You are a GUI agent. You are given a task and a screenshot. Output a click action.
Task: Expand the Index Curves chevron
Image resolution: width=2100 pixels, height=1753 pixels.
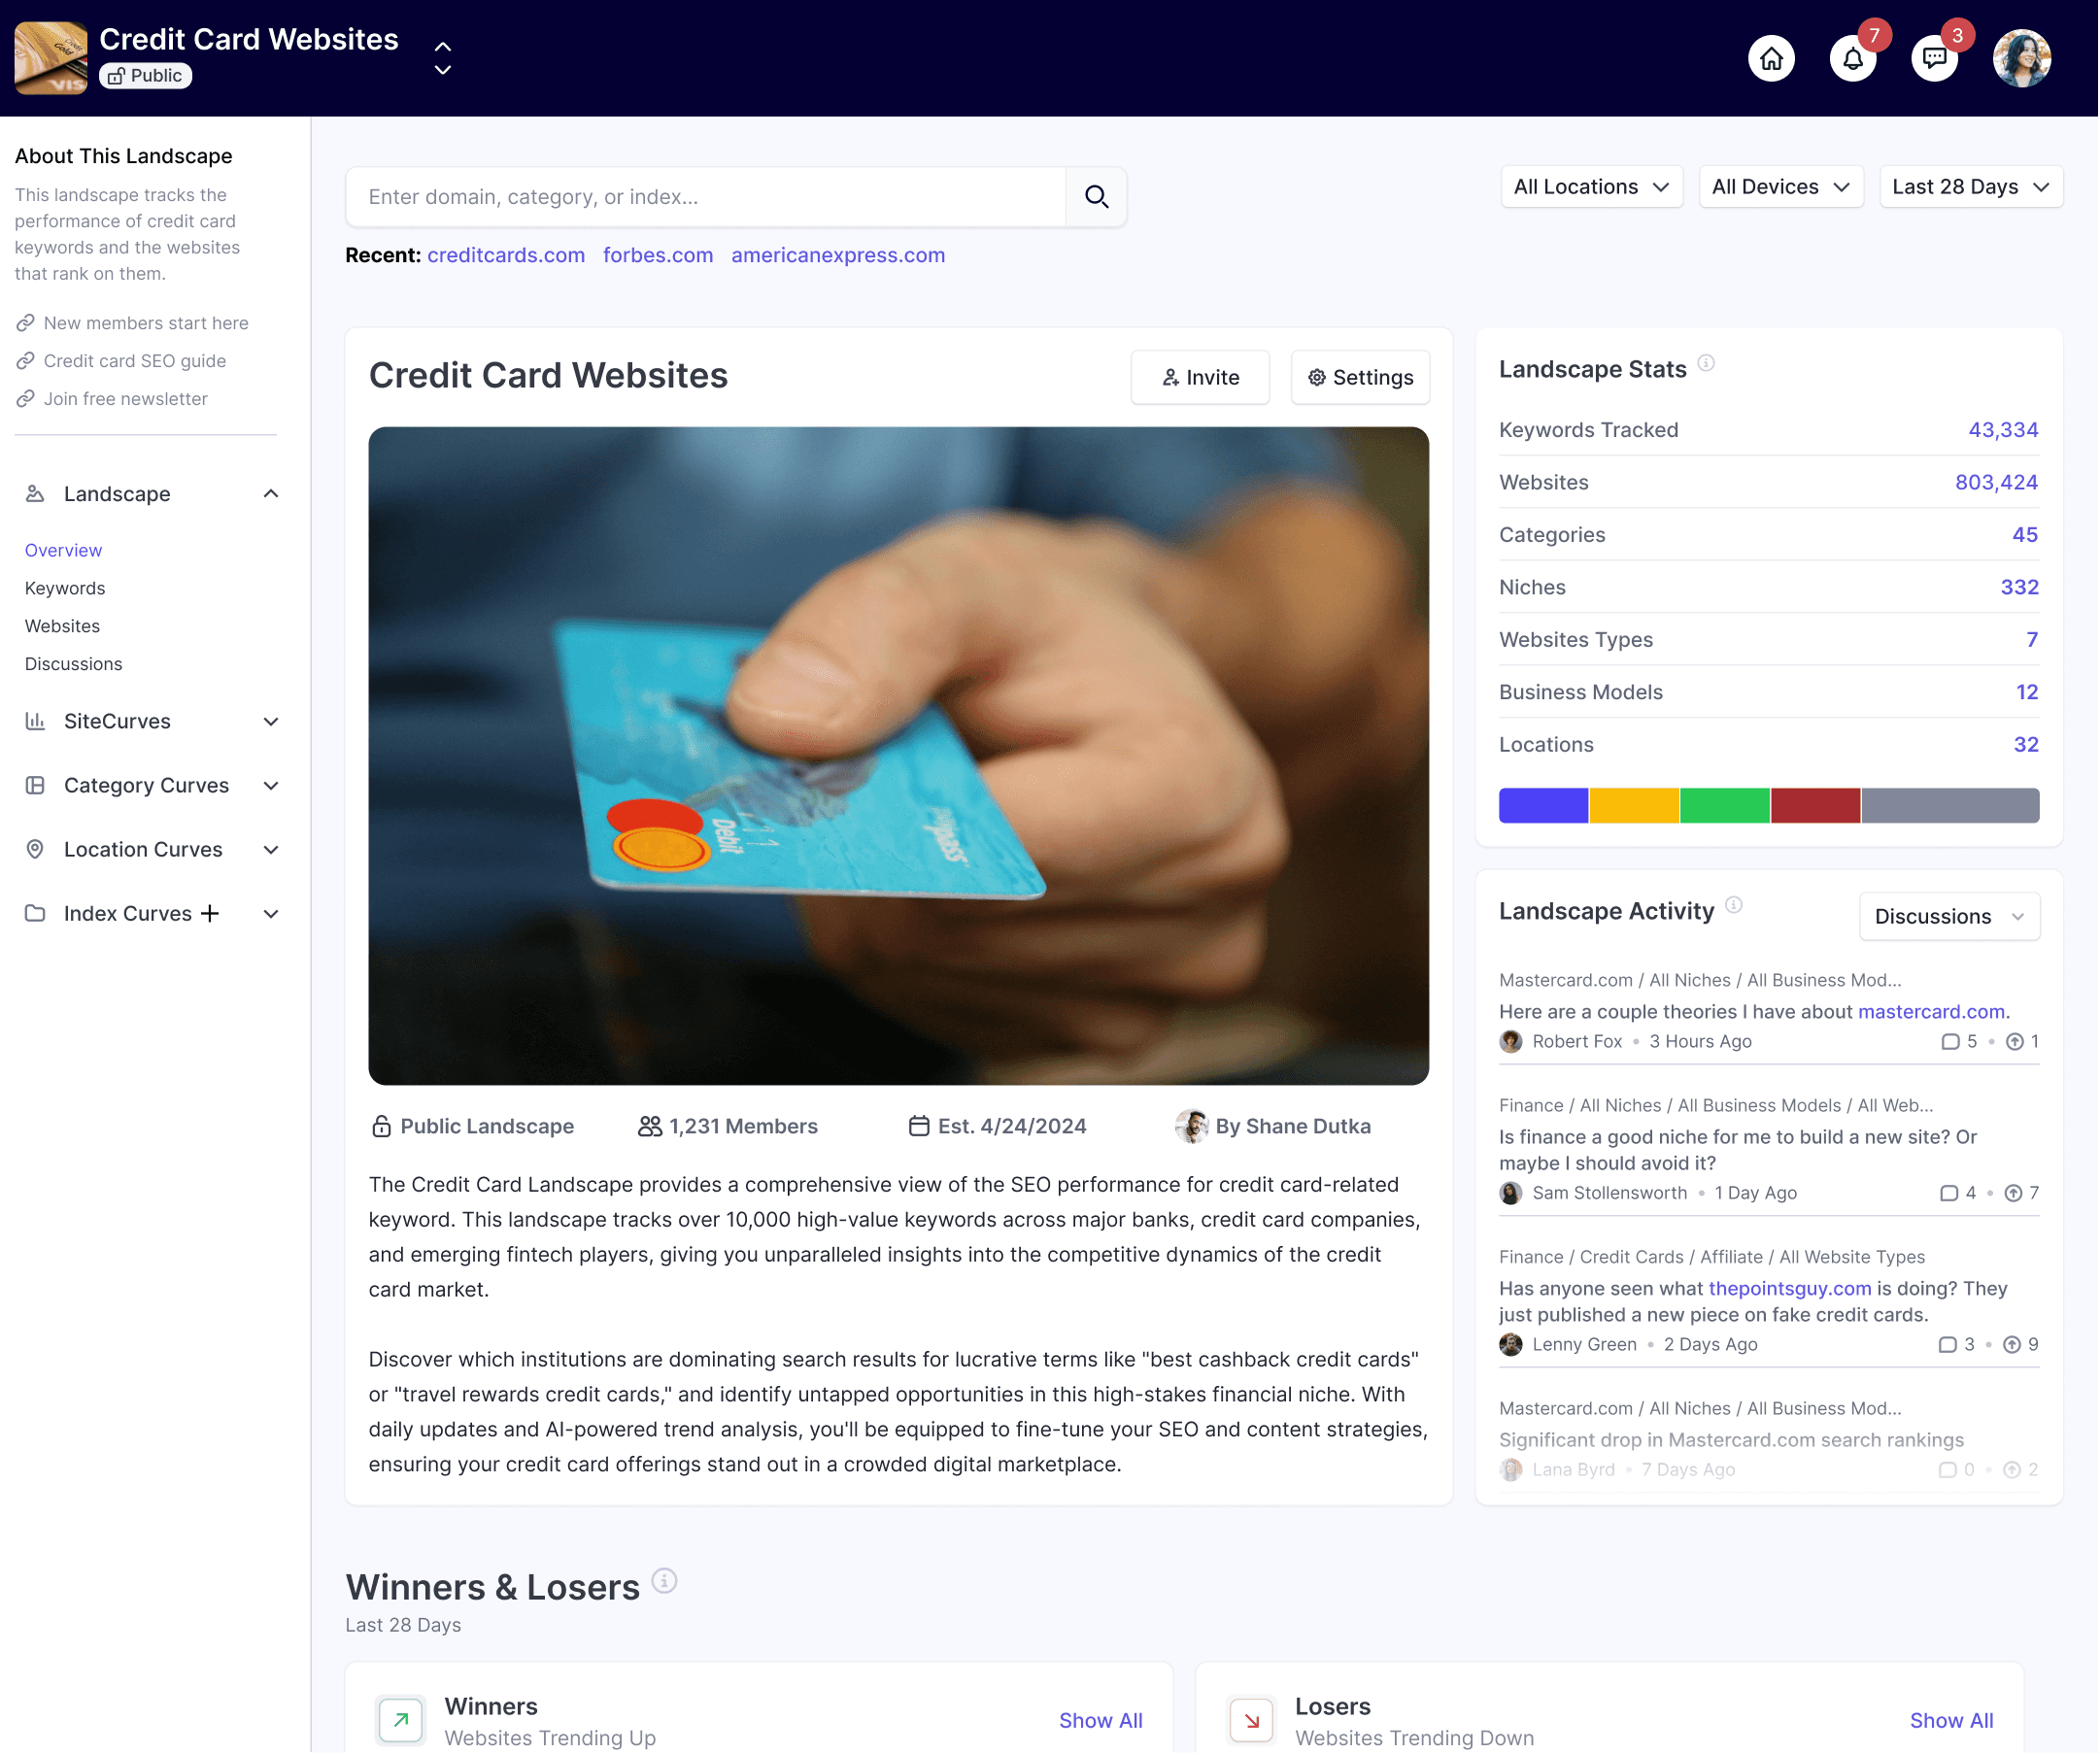271,914
